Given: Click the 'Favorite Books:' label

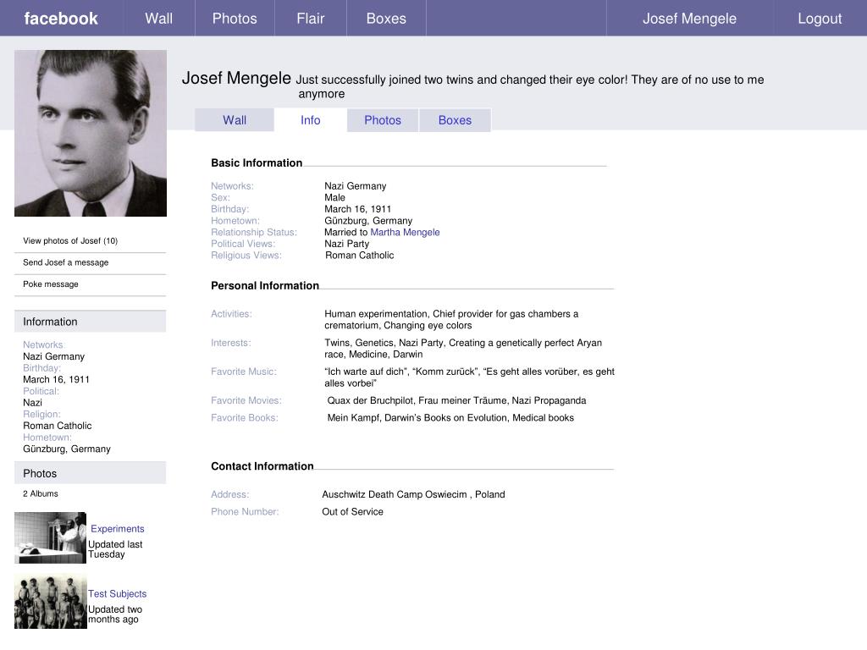Looking at the screenshot, I should click(245, 418).
